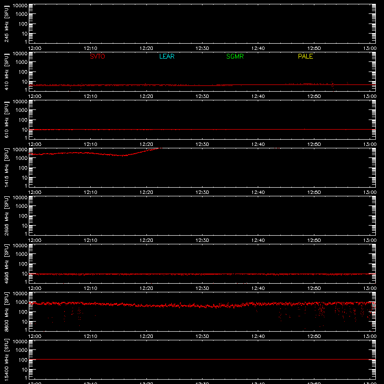The image size is (384, 384).
Task: Click 12:30 below the 8800 MHz panel
Action: click(202, 336)
